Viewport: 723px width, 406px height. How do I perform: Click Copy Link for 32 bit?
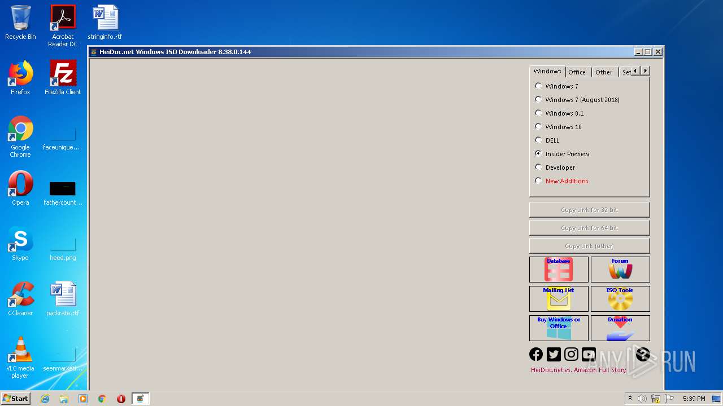[589, 210]
